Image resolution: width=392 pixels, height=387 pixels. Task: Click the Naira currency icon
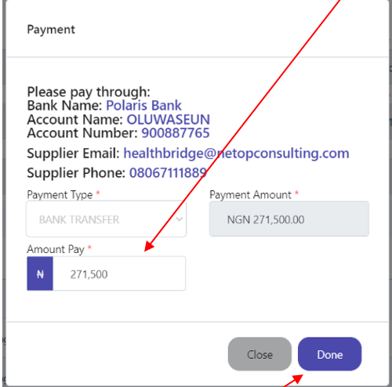click(40, 273)
